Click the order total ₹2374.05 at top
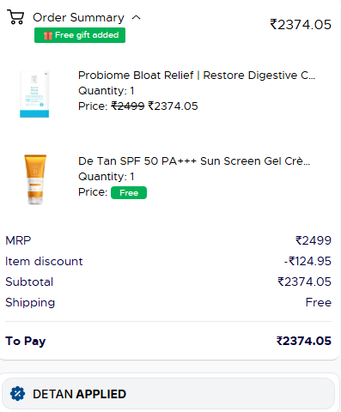 tap(301, 25)
